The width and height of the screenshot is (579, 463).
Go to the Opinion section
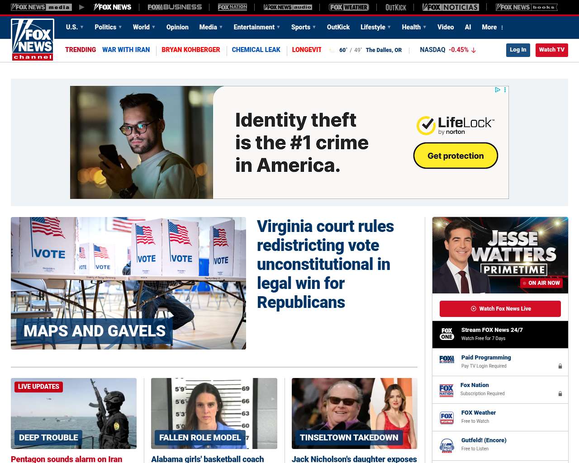[177, 27]
